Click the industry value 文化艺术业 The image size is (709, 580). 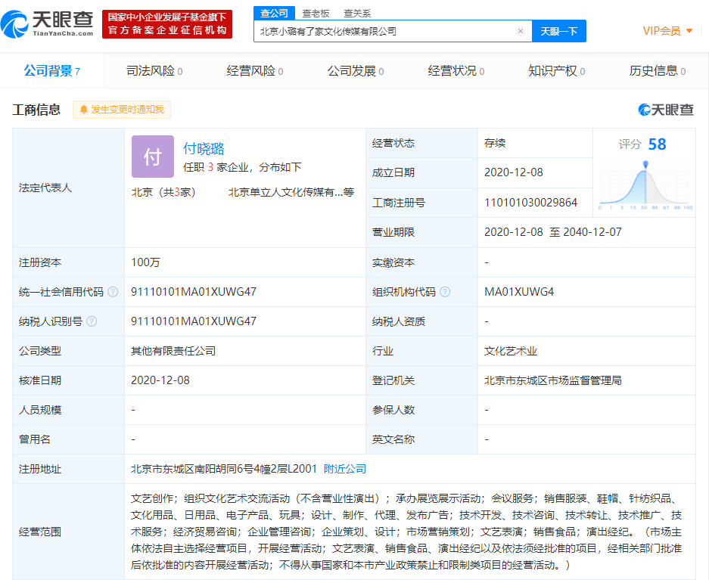pos(511,351)
